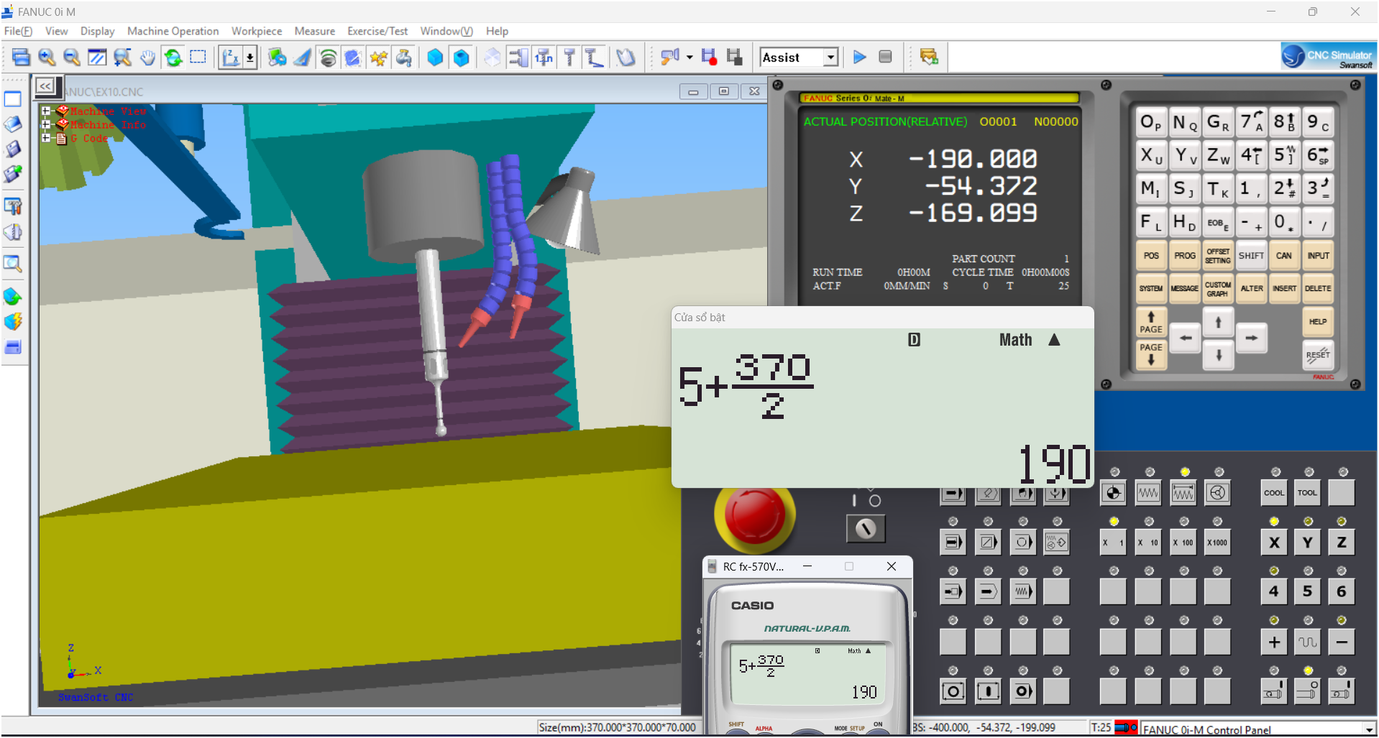Expand the Machine View tree node
This screenshot has width=1379, height=738.
tap(46, 111)
